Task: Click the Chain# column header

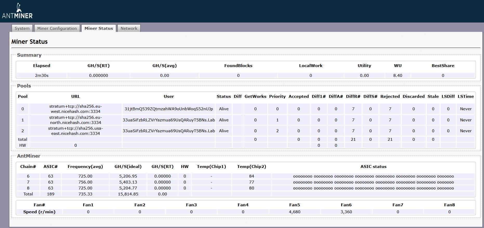Action: tap(28, 167)
